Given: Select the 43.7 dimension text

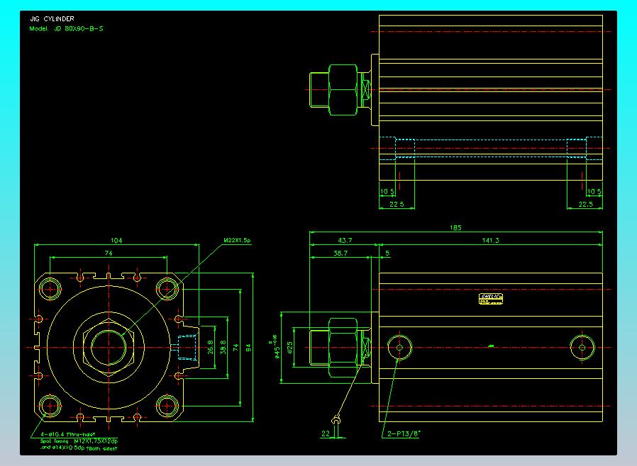Looking at the screenshot, I should tap(345, 241).
